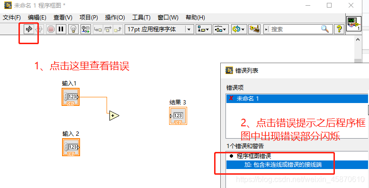The height and width of the screenshot is (188, 369).
Task: Select the 输入1 numeric control terminal
Action: tap(71, 97)
